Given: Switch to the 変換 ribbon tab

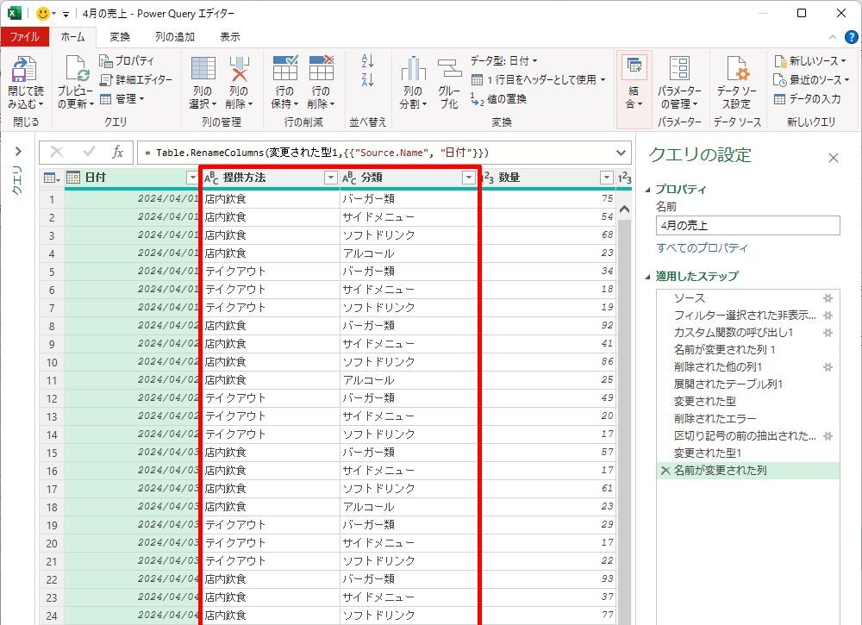Looking at the screenshot, I should point(120,37).
